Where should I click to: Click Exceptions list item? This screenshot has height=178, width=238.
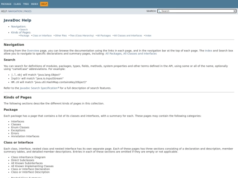tap(18, 131)
